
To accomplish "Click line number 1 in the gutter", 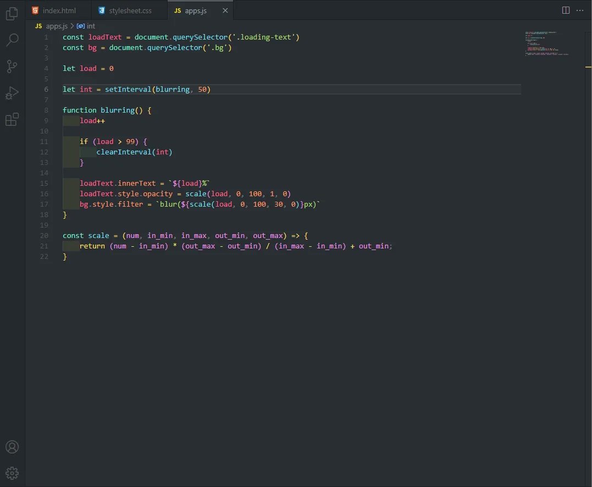I will click(46, 37).
